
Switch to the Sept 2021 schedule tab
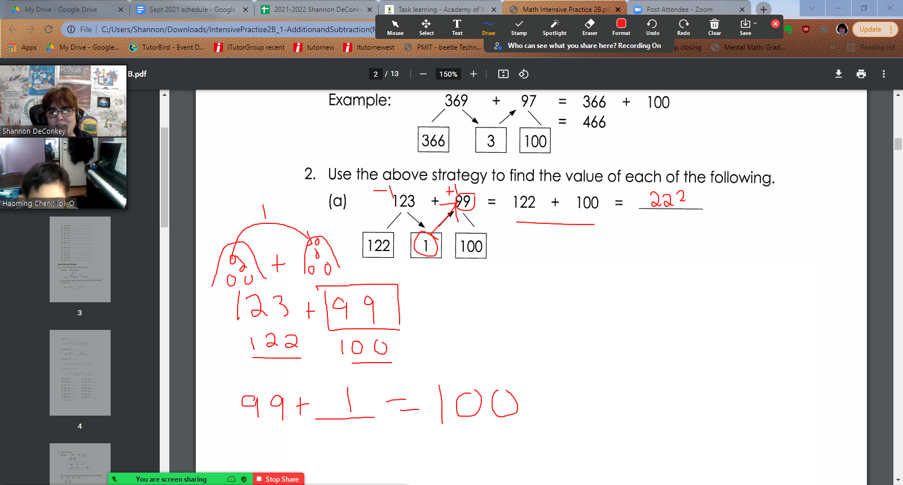click(x=192, y=10)
